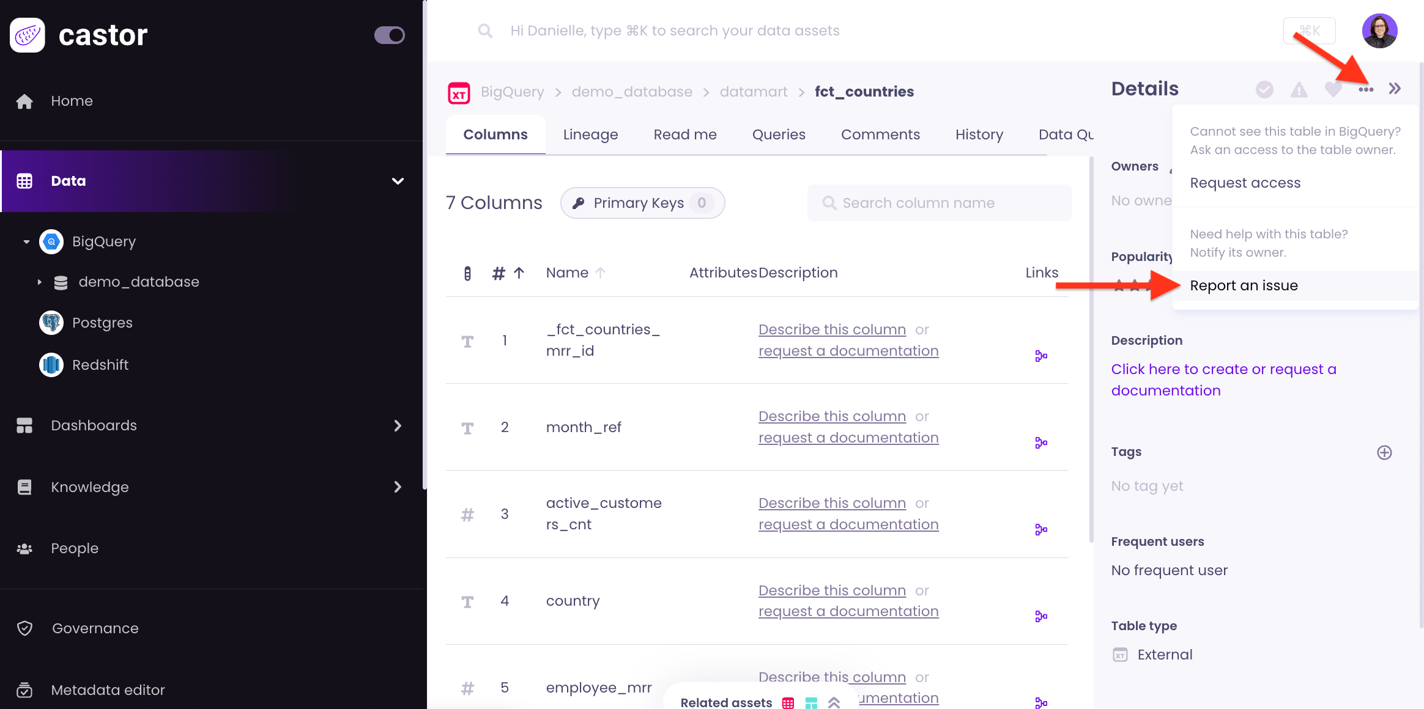The height and width of the screenshot is (709, 1424).
Task: Open the three-dots more options menu
Action: point(1366,90)
